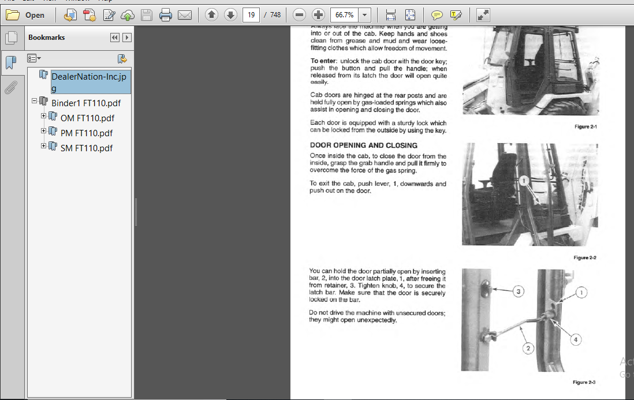Select the SM FT110.pdf bookmark
Image resolution: width=634 pixels, height=400 pixels.
click(x=87, y=148)
